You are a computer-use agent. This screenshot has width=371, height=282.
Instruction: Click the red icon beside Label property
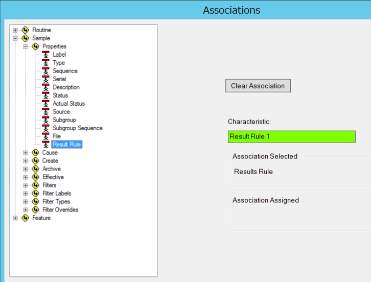click(x=45, y=55)
